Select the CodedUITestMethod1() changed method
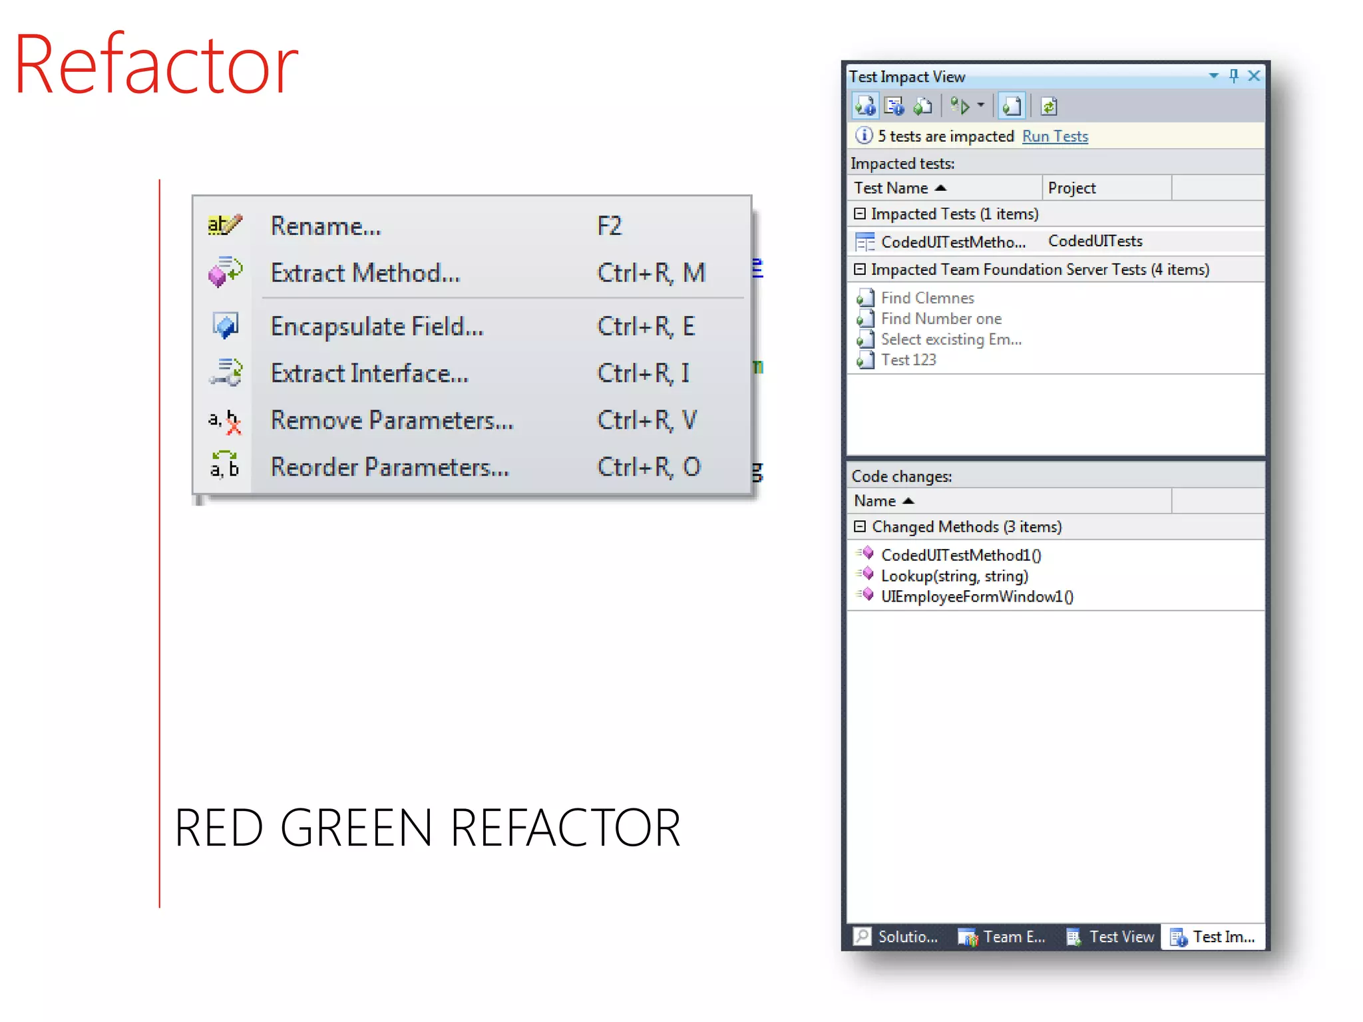Screen dimensions: 1363x1022 (961, 555)
